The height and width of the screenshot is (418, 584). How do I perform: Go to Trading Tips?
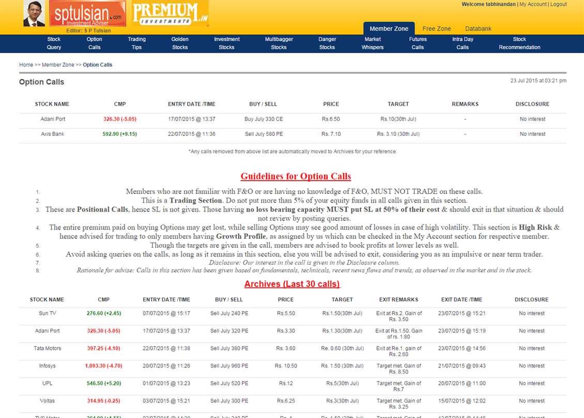[x=136, y=43]
